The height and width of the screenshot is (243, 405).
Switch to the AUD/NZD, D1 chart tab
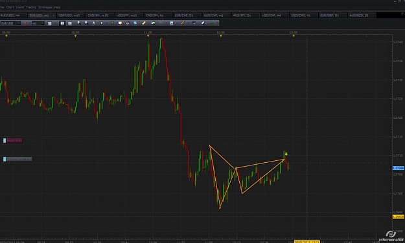point(362,16)
